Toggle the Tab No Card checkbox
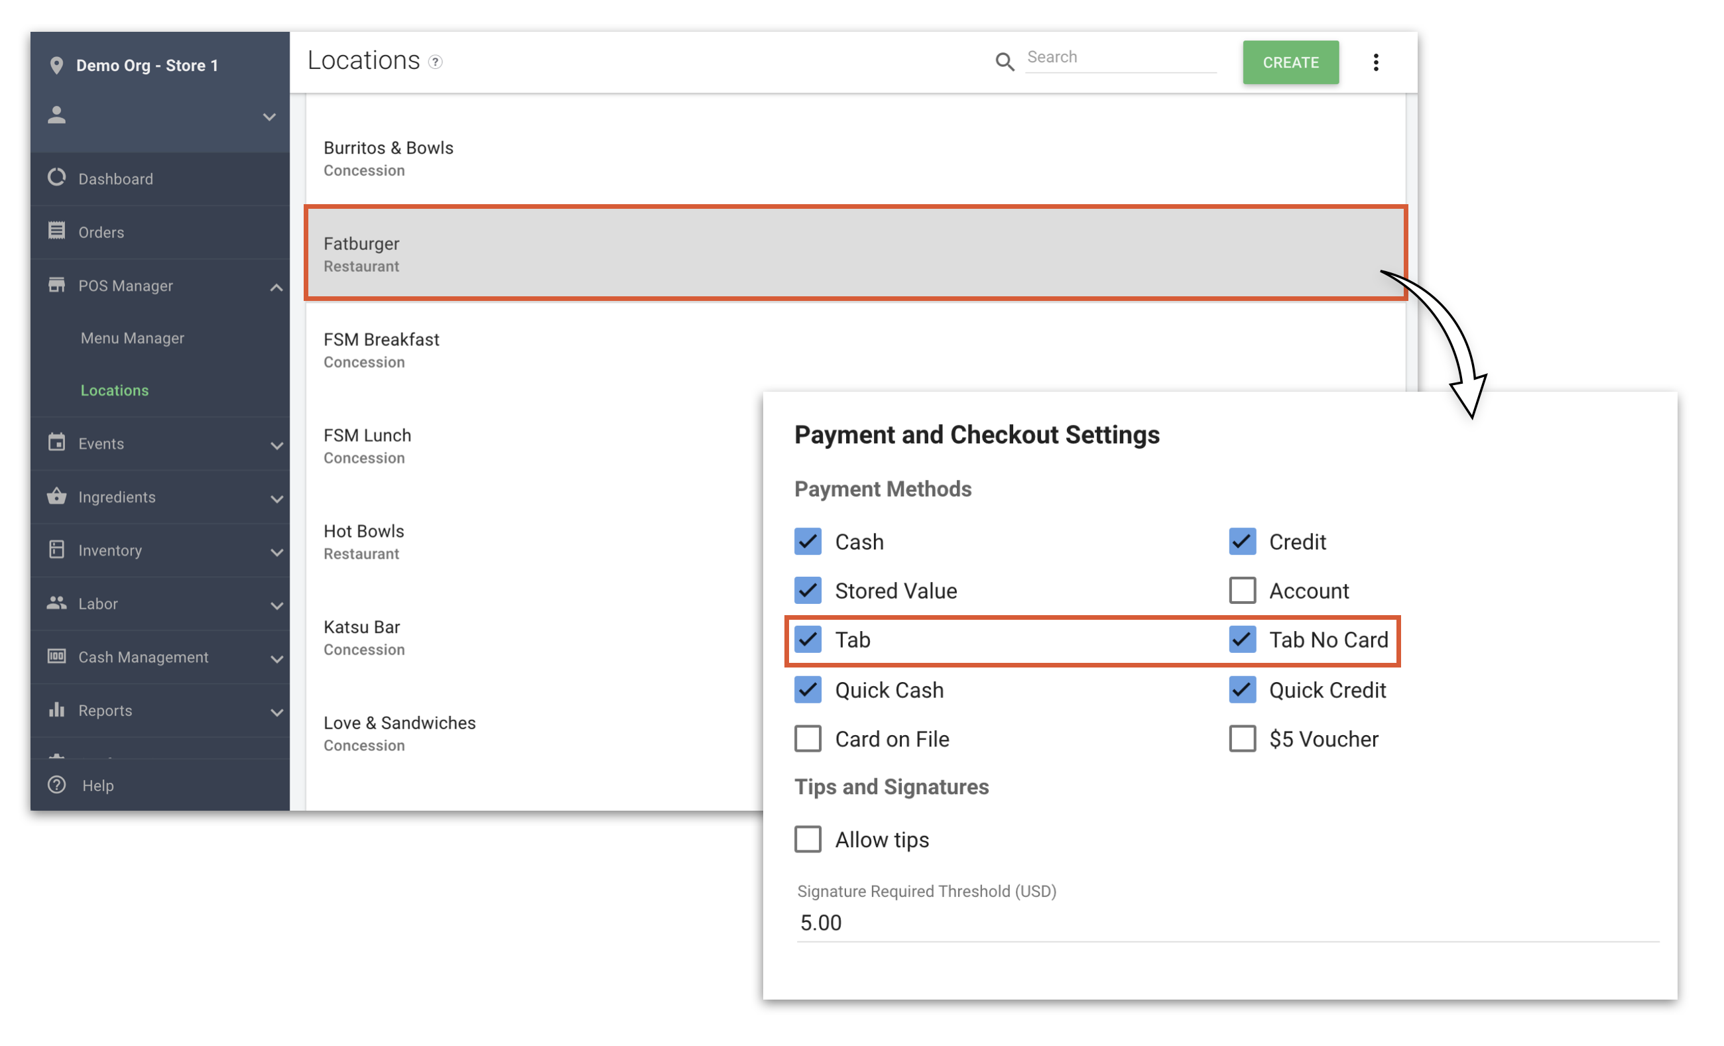Image resolution: width=1724 pixels, height=1046 pixels. point(1243,640)
